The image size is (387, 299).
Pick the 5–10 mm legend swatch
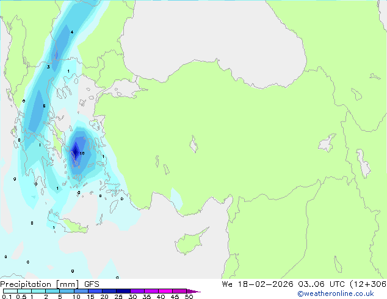coord(67,291)
